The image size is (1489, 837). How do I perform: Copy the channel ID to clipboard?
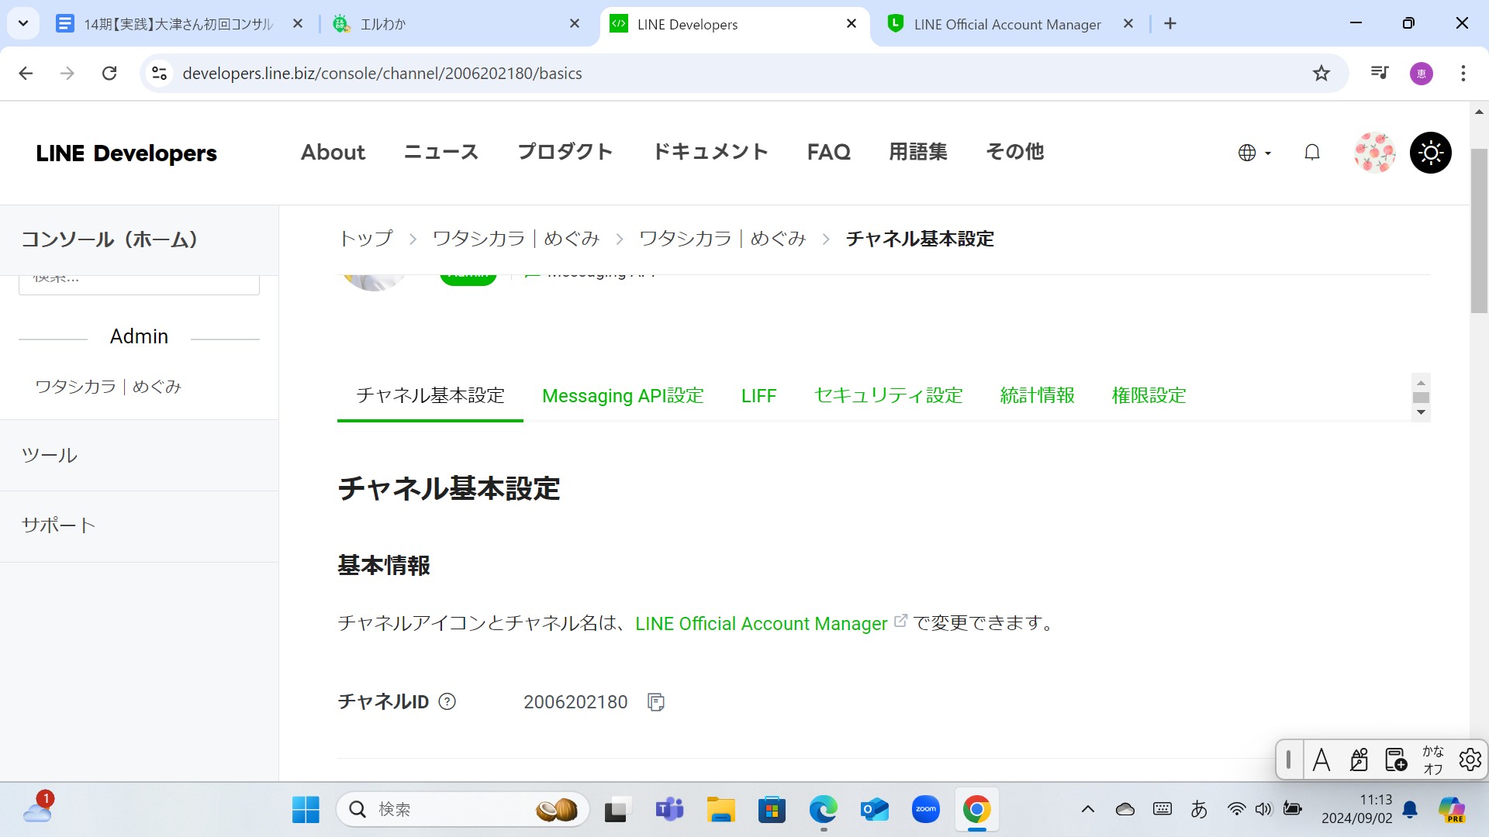pyautogui.click(x=655, y=702)
